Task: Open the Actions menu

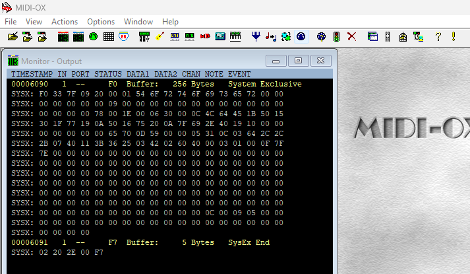Action: 65,22
